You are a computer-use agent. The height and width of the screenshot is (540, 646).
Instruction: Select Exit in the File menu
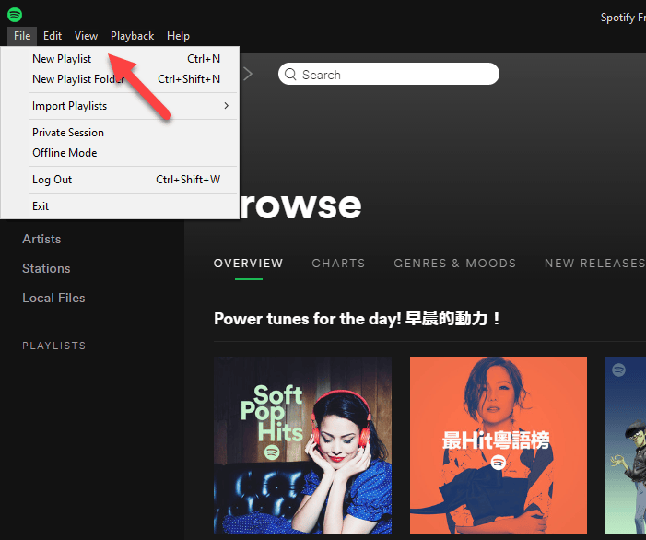(120, 205)
